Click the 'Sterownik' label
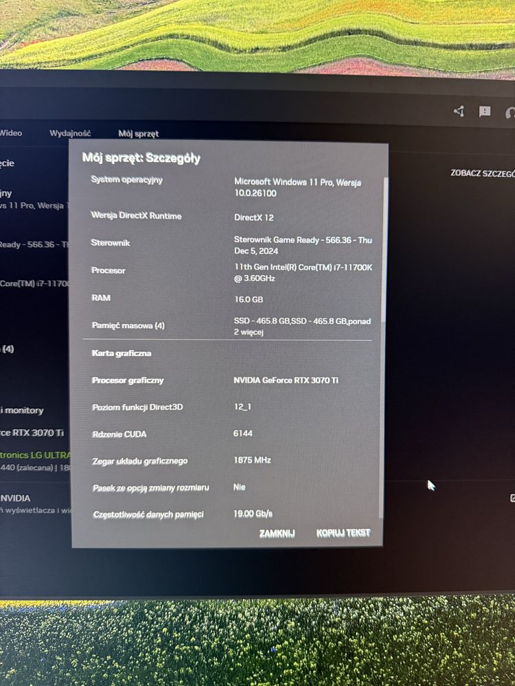515x686 pixels. click(111, 243)
